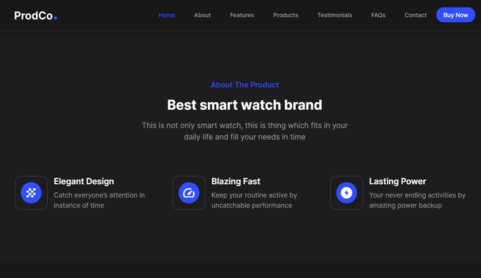Open the Home nav link

[167, 15]
